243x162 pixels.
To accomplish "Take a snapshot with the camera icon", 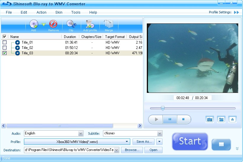I will pos(210,120).
